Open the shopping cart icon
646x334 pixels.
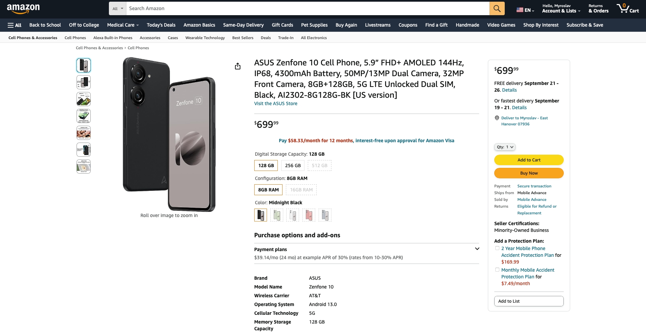click(628, 8)
